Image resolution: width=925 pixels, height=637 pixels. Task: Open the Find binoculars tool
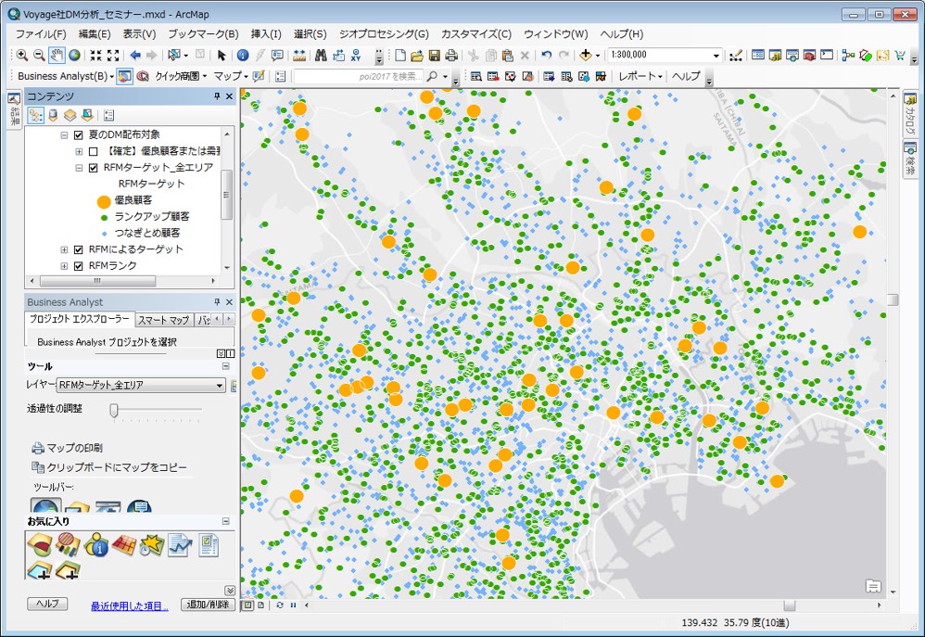coord(321,55)
